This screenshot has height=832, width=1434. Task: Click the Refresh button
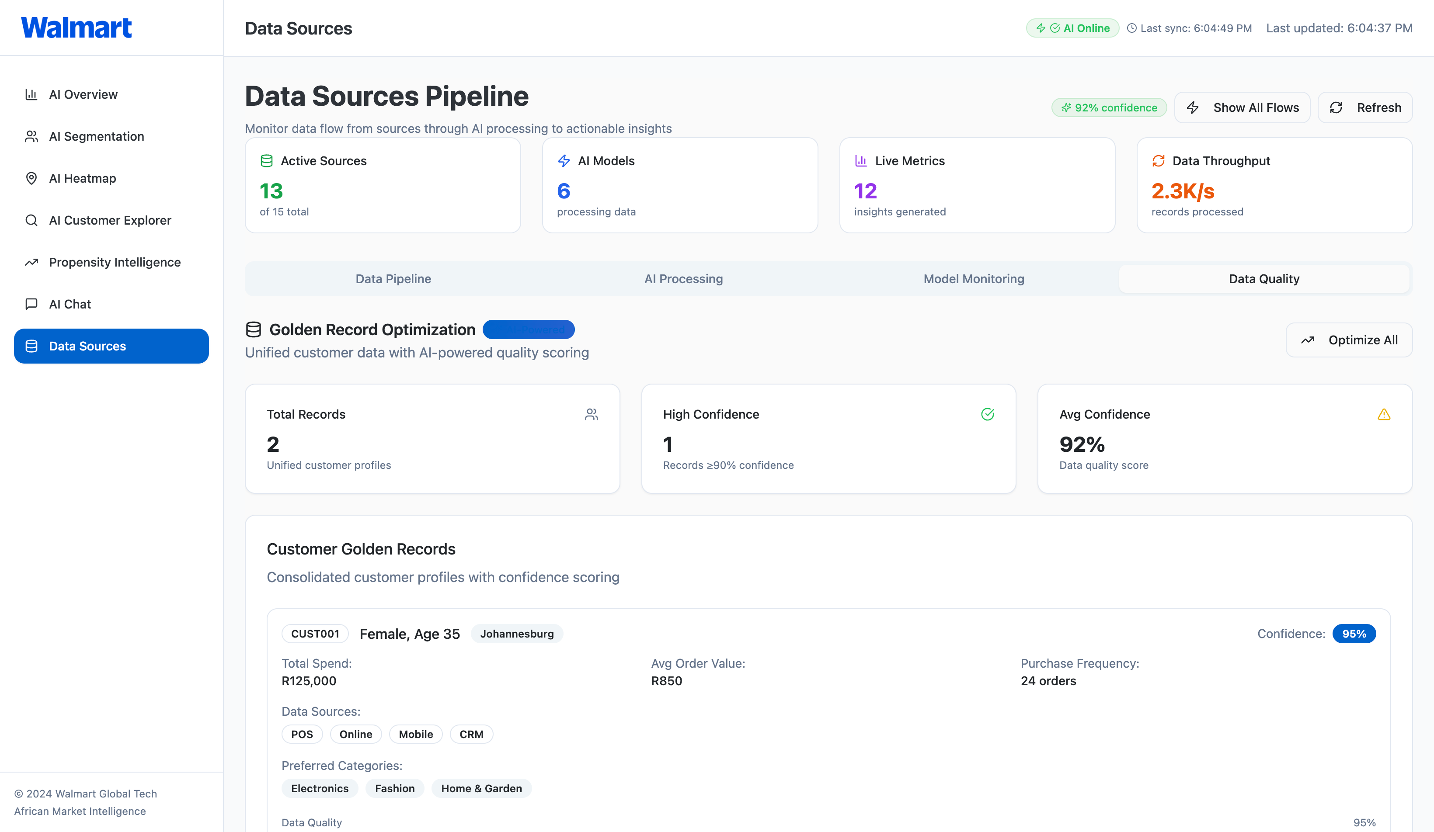(x=1365, y=107)
